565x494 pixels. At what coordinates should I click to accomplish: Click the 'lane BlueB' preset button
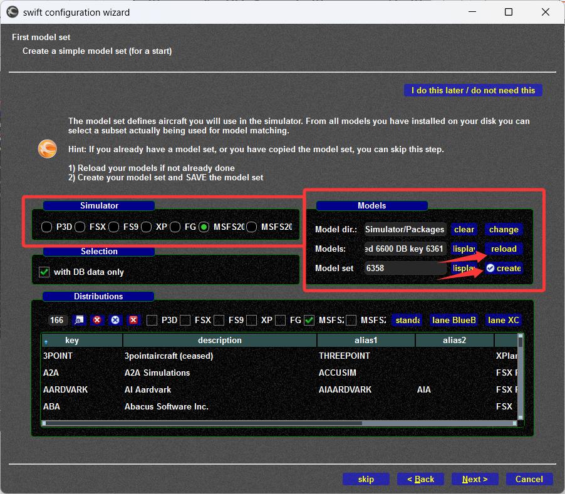pyautogui.click(x=454, y=320)
